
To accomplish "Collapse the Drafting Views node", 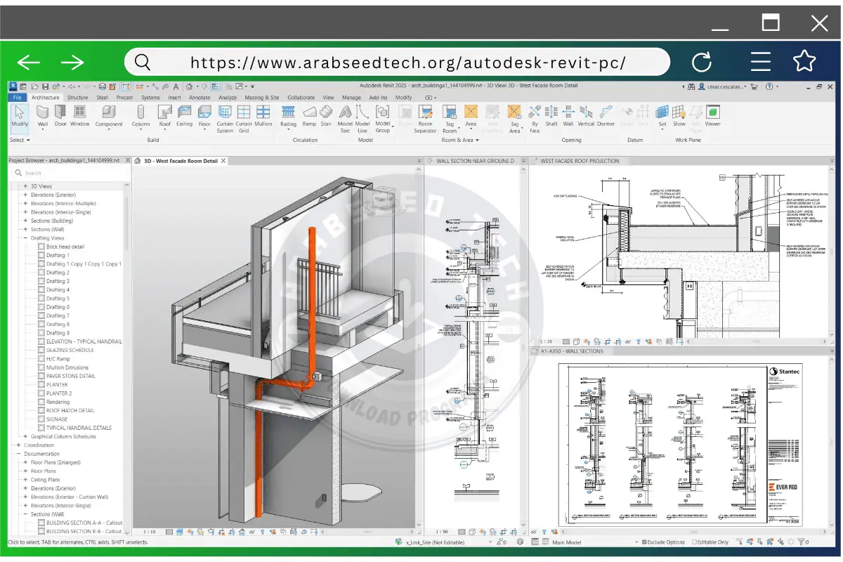I will pyautogui.click(x=25, y=238).
